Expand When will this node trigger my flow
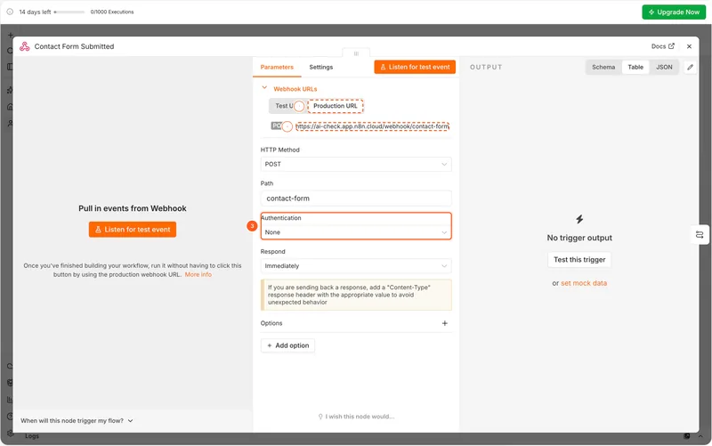 [x=77, y=421]
